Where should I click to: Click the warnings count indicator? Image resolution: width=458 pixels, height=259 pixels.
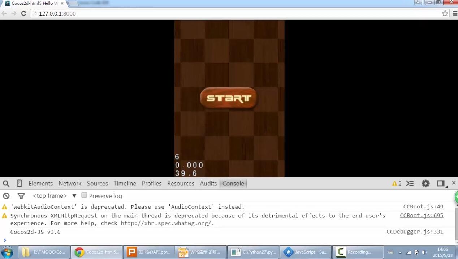[x=397, y=184]
